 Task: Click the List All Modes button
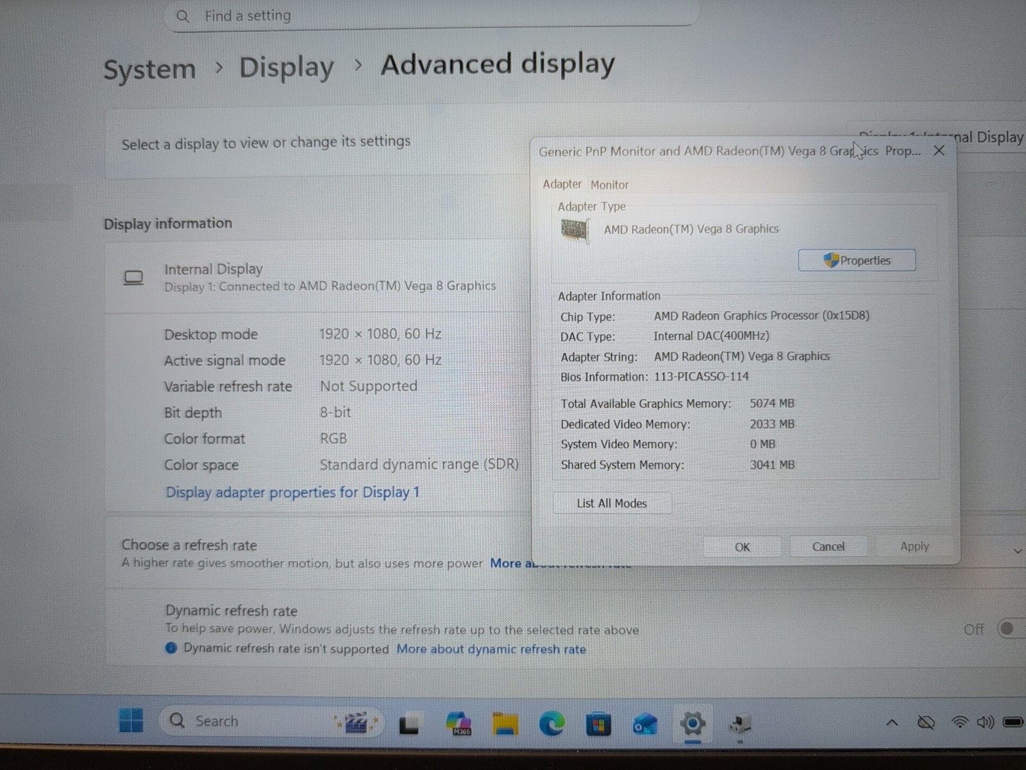click(x=612, y=503)
